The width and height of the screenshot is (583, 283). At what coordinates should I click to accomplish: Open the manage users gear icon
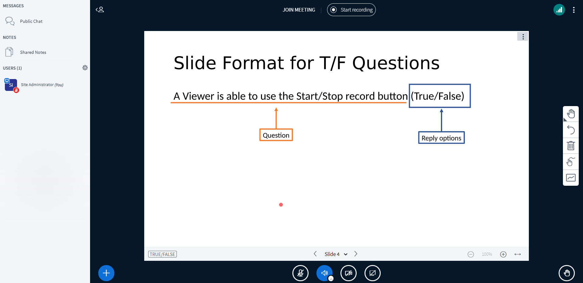(85, 68)
